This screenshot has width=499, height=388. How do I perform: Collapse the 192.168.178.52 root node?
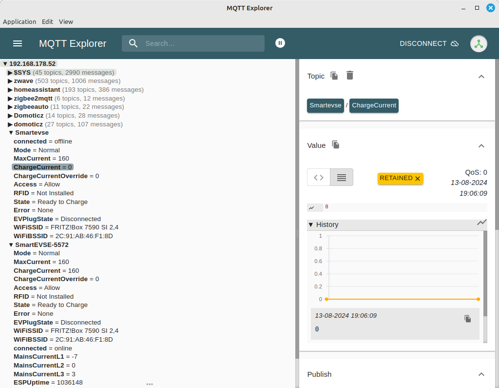(5, 64)
